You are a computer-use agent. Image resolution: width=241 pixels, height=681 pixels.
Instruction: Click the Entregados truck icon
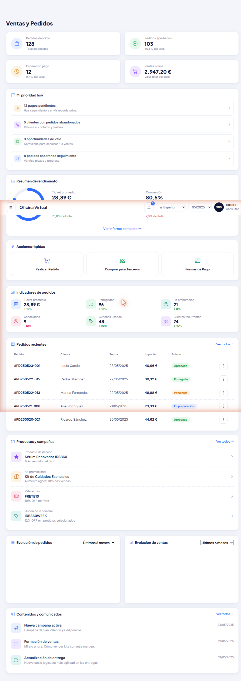(x=91, y=304)
